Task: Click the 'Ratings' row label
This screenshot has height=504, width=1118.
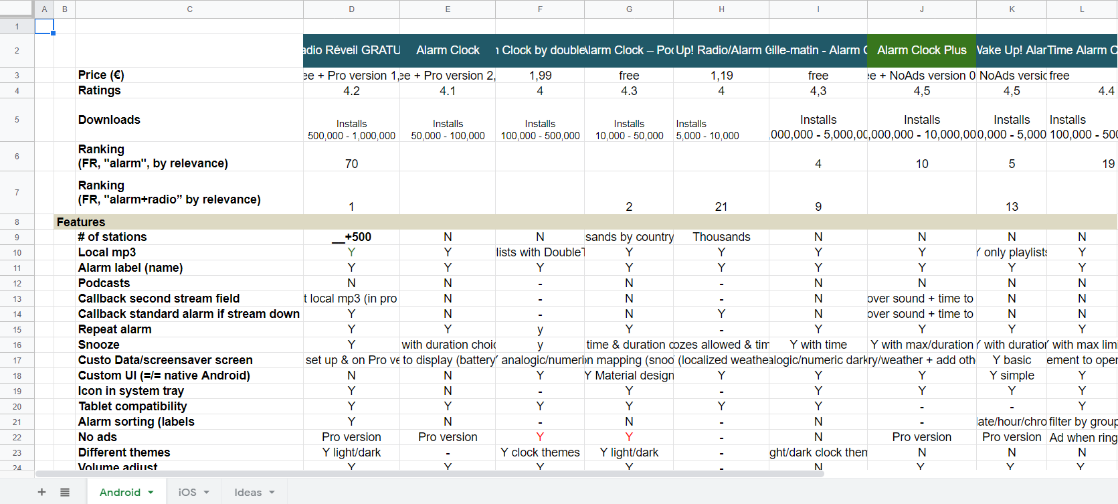Action: (189, 90)
